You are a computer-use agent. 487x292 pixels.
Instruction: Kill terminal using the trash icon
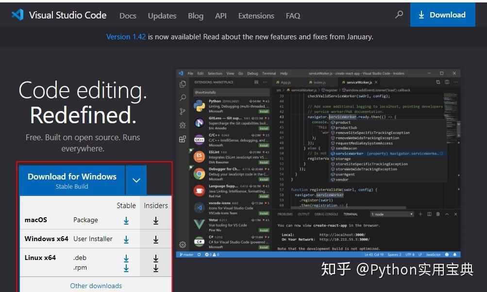tap(438, 214)
